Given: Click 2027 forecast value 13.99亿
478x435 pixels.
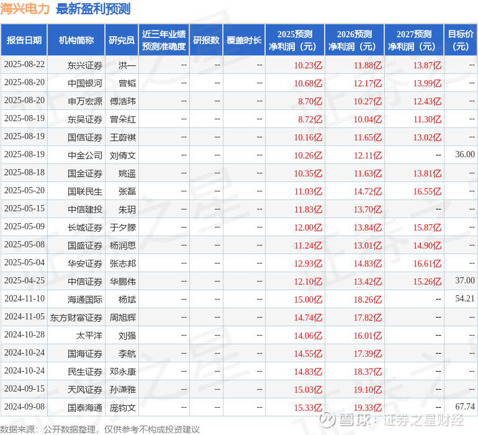Looking at the screenshot, I should [x=427, y=83].
